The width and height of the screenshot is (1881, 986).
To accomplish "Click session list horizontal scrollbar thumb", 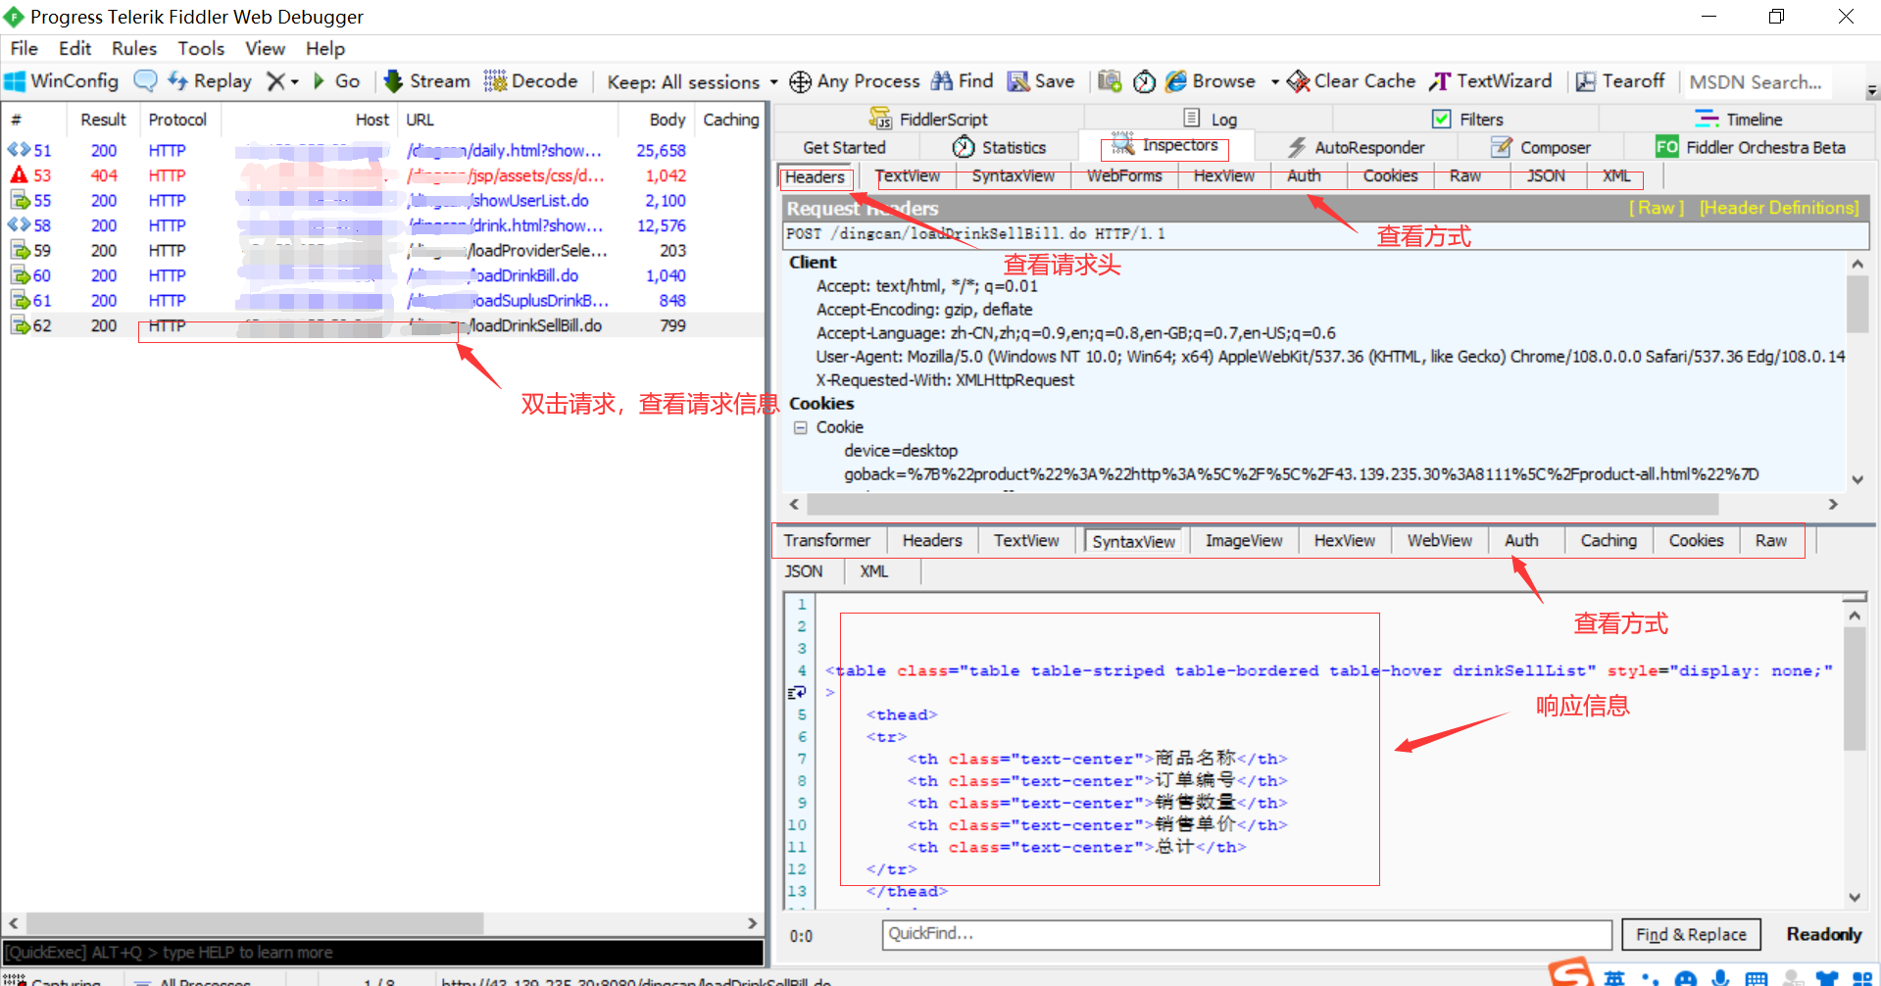I will tap(255, 923).
